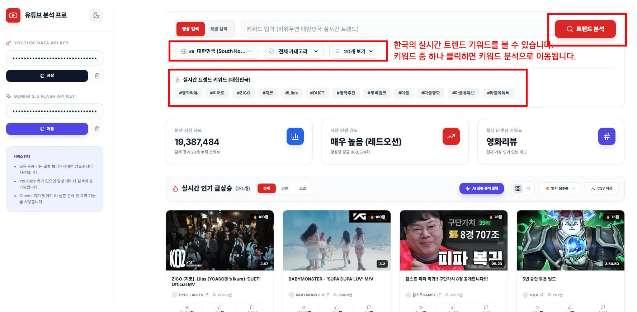The height and width of the screenshot is (312, 637).
Task: Click the views eye icon under BABYMONSTER card
Action: click(304, 307)
